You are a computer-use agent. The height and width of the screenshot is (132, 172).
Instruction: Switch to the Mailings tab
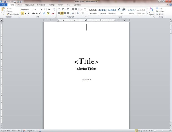click(52, 5)
